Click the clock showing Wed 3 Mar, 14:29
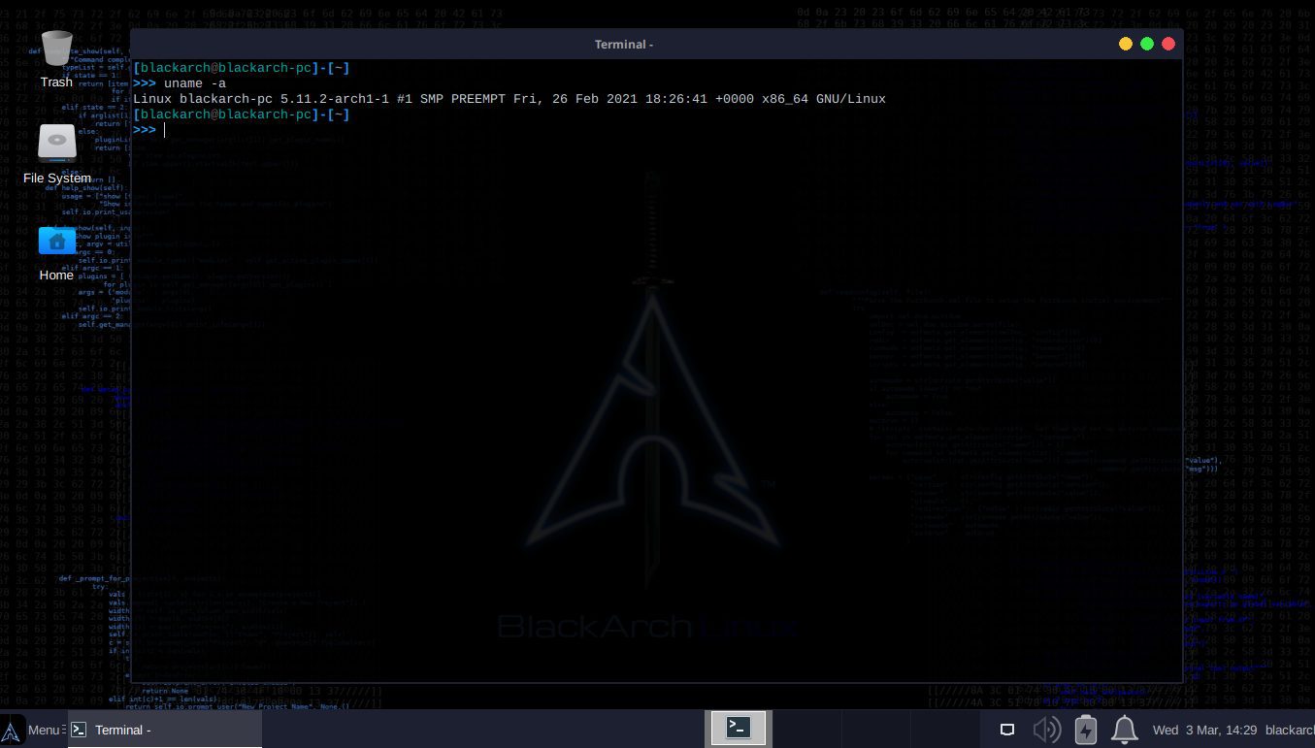The width and height of the screenshot is (1315, 748). [1204, 730]
